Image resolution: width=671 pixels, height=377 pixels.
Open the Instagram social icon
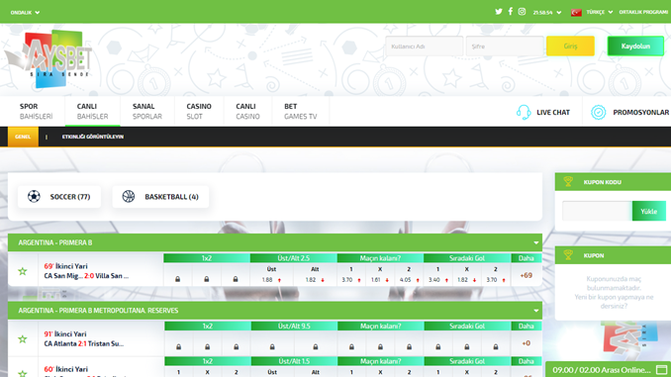(522, 12)
